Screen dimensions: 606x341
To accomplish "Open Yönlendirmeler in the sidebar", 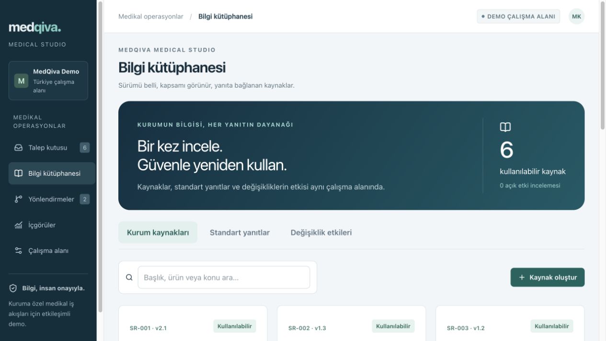I will (x=52, y=199).
